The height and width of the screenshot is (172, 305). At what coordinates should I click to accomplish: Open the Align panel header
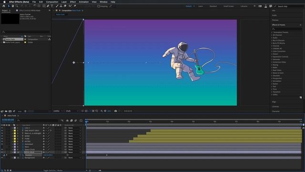274,102
